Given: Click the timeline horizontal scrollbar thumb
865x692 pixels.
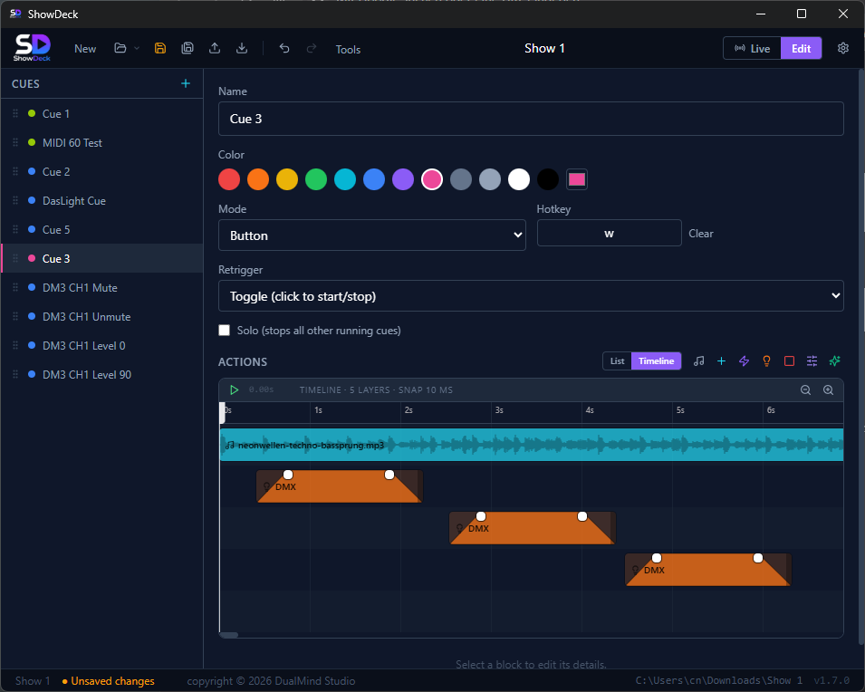Looking at the screenshot, I should pos(229,635).
